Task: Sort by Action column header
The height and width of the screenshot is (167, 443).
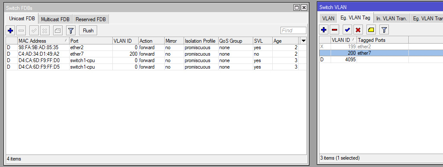Action: pyautogui.click(x=151, y=41)
